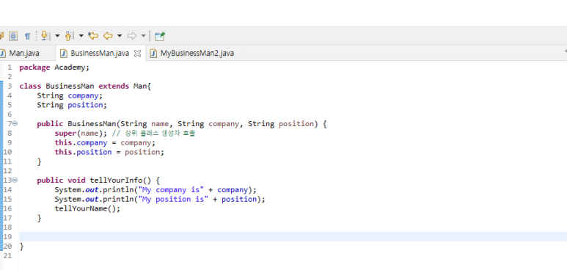Image resolution: width=567 pixels, height=270 pixels.
Task: Click 'extends' keyword on line 3
Action: coord(114,86)
